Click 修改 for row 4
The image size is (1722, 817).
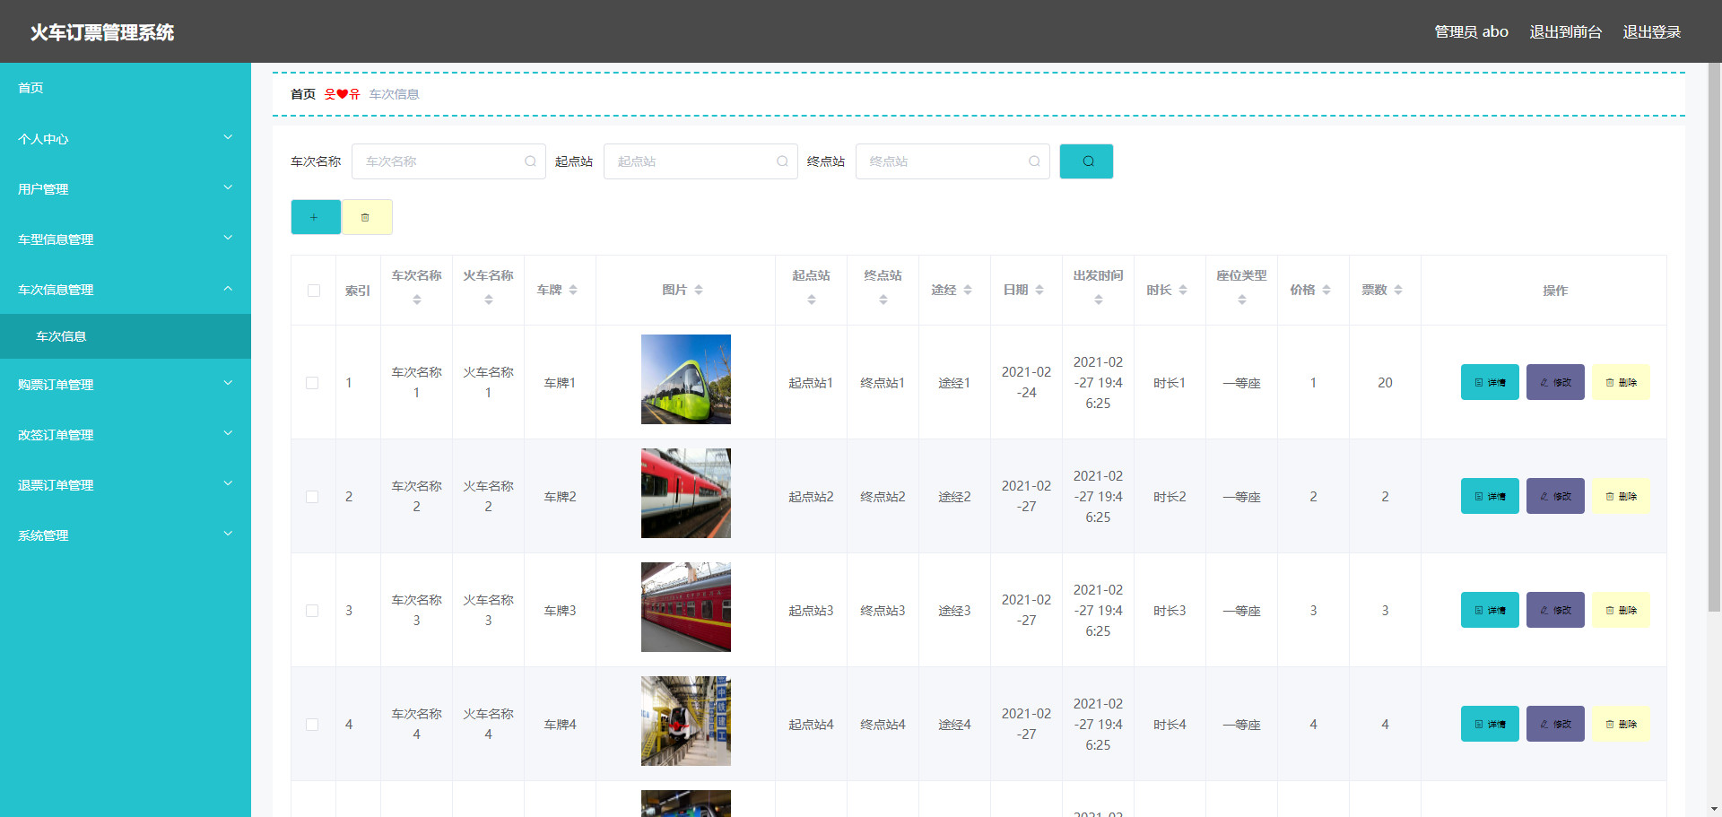point(1555,724)
